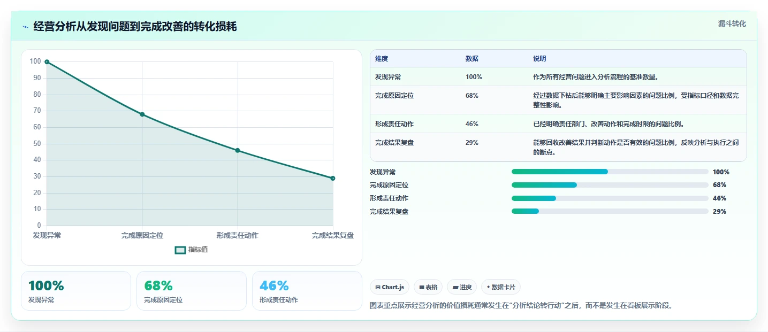Click the 完成原因定位 label in the progress list
The image size is (768, 332).
pyautogui.click(x=390, y=185)
